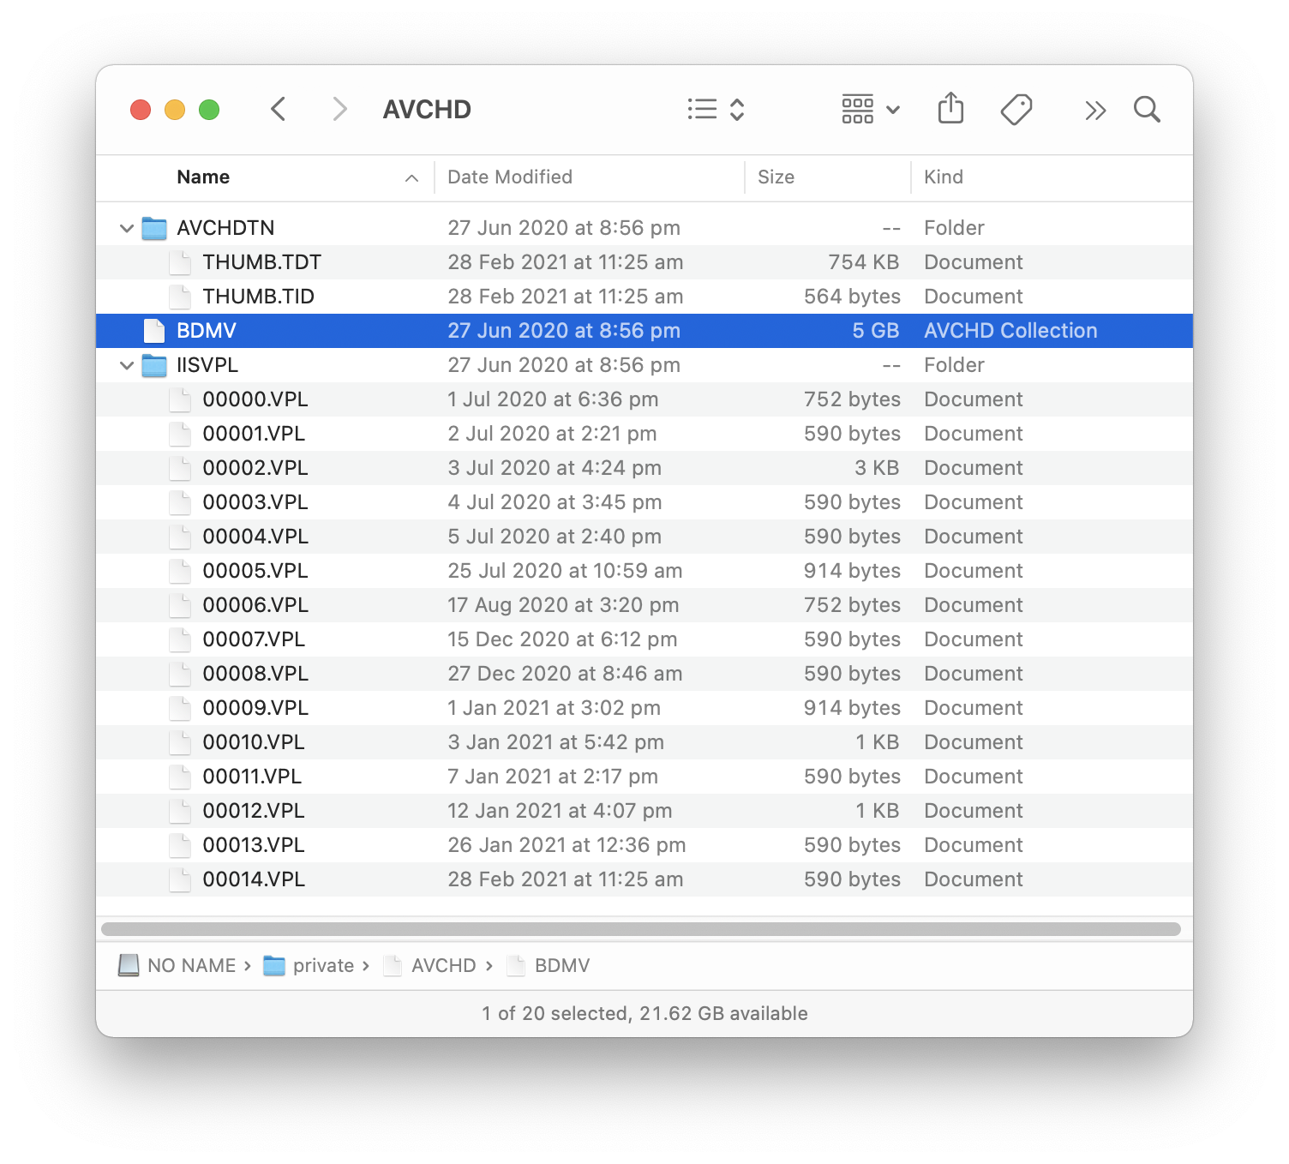The height and width of the screenshot is (1164, 1289).
Task: Open the search magnifier
Action: click(x=1147, y=110)
